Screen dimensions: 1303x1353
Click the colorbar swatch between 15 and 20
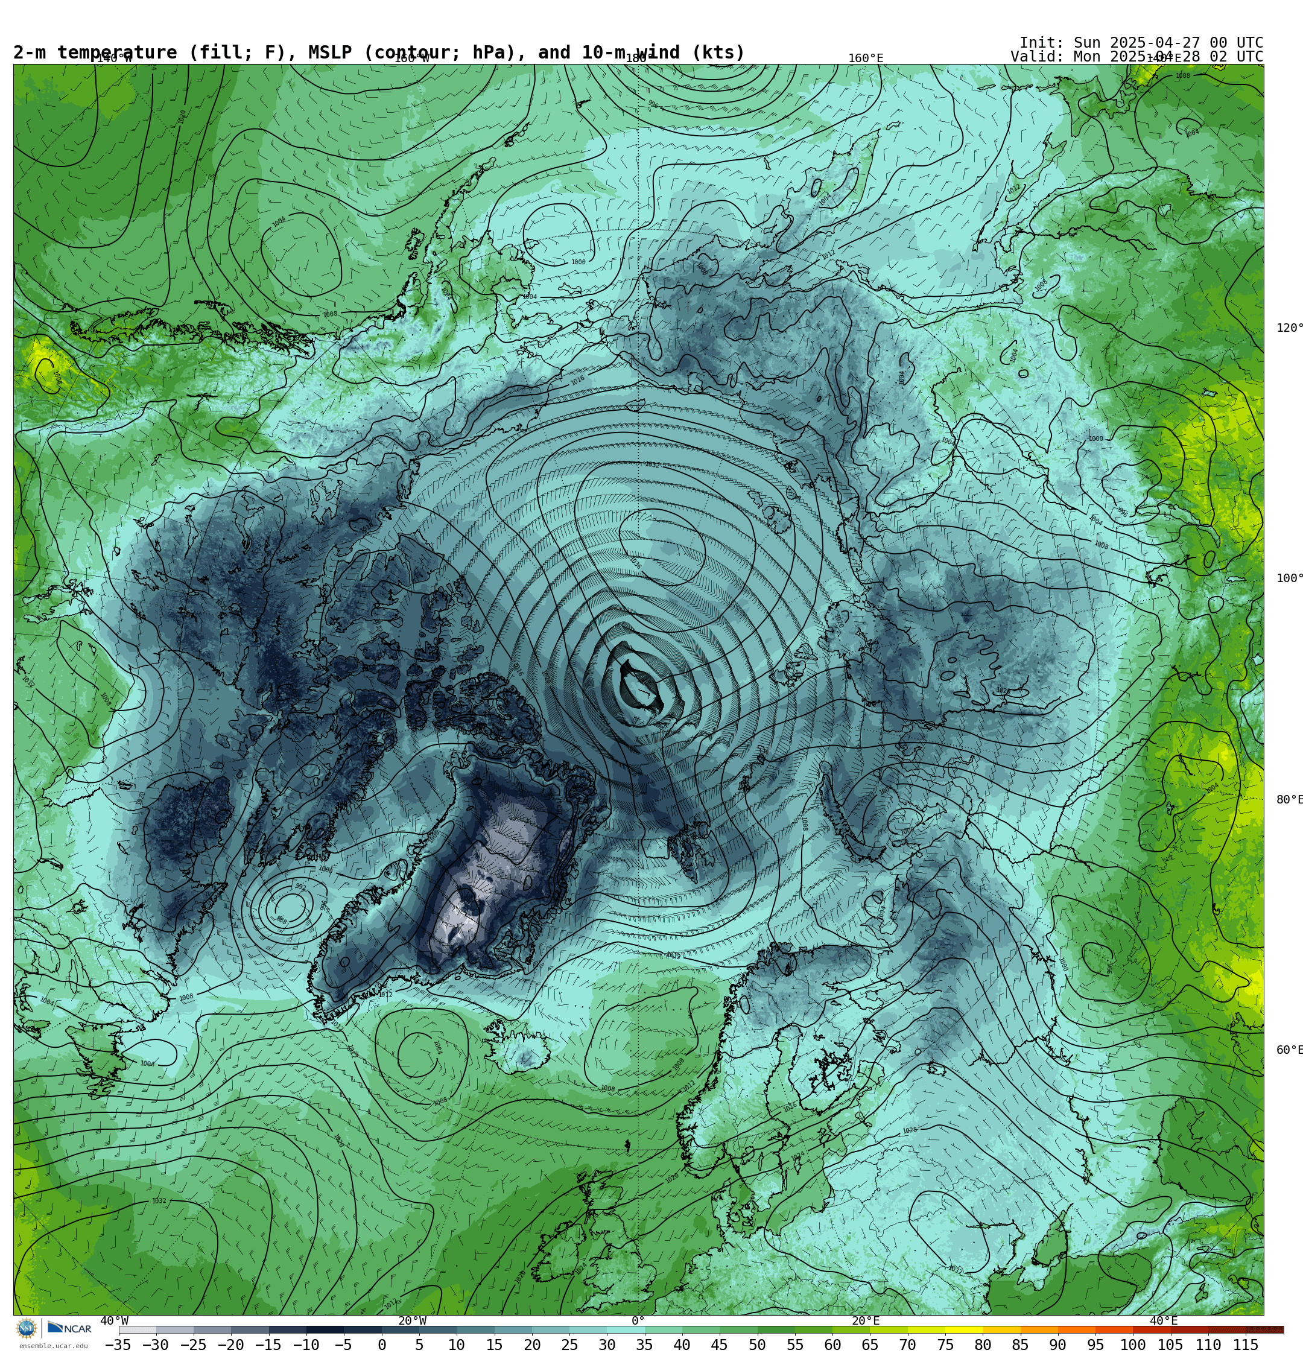click(513, 1329)
